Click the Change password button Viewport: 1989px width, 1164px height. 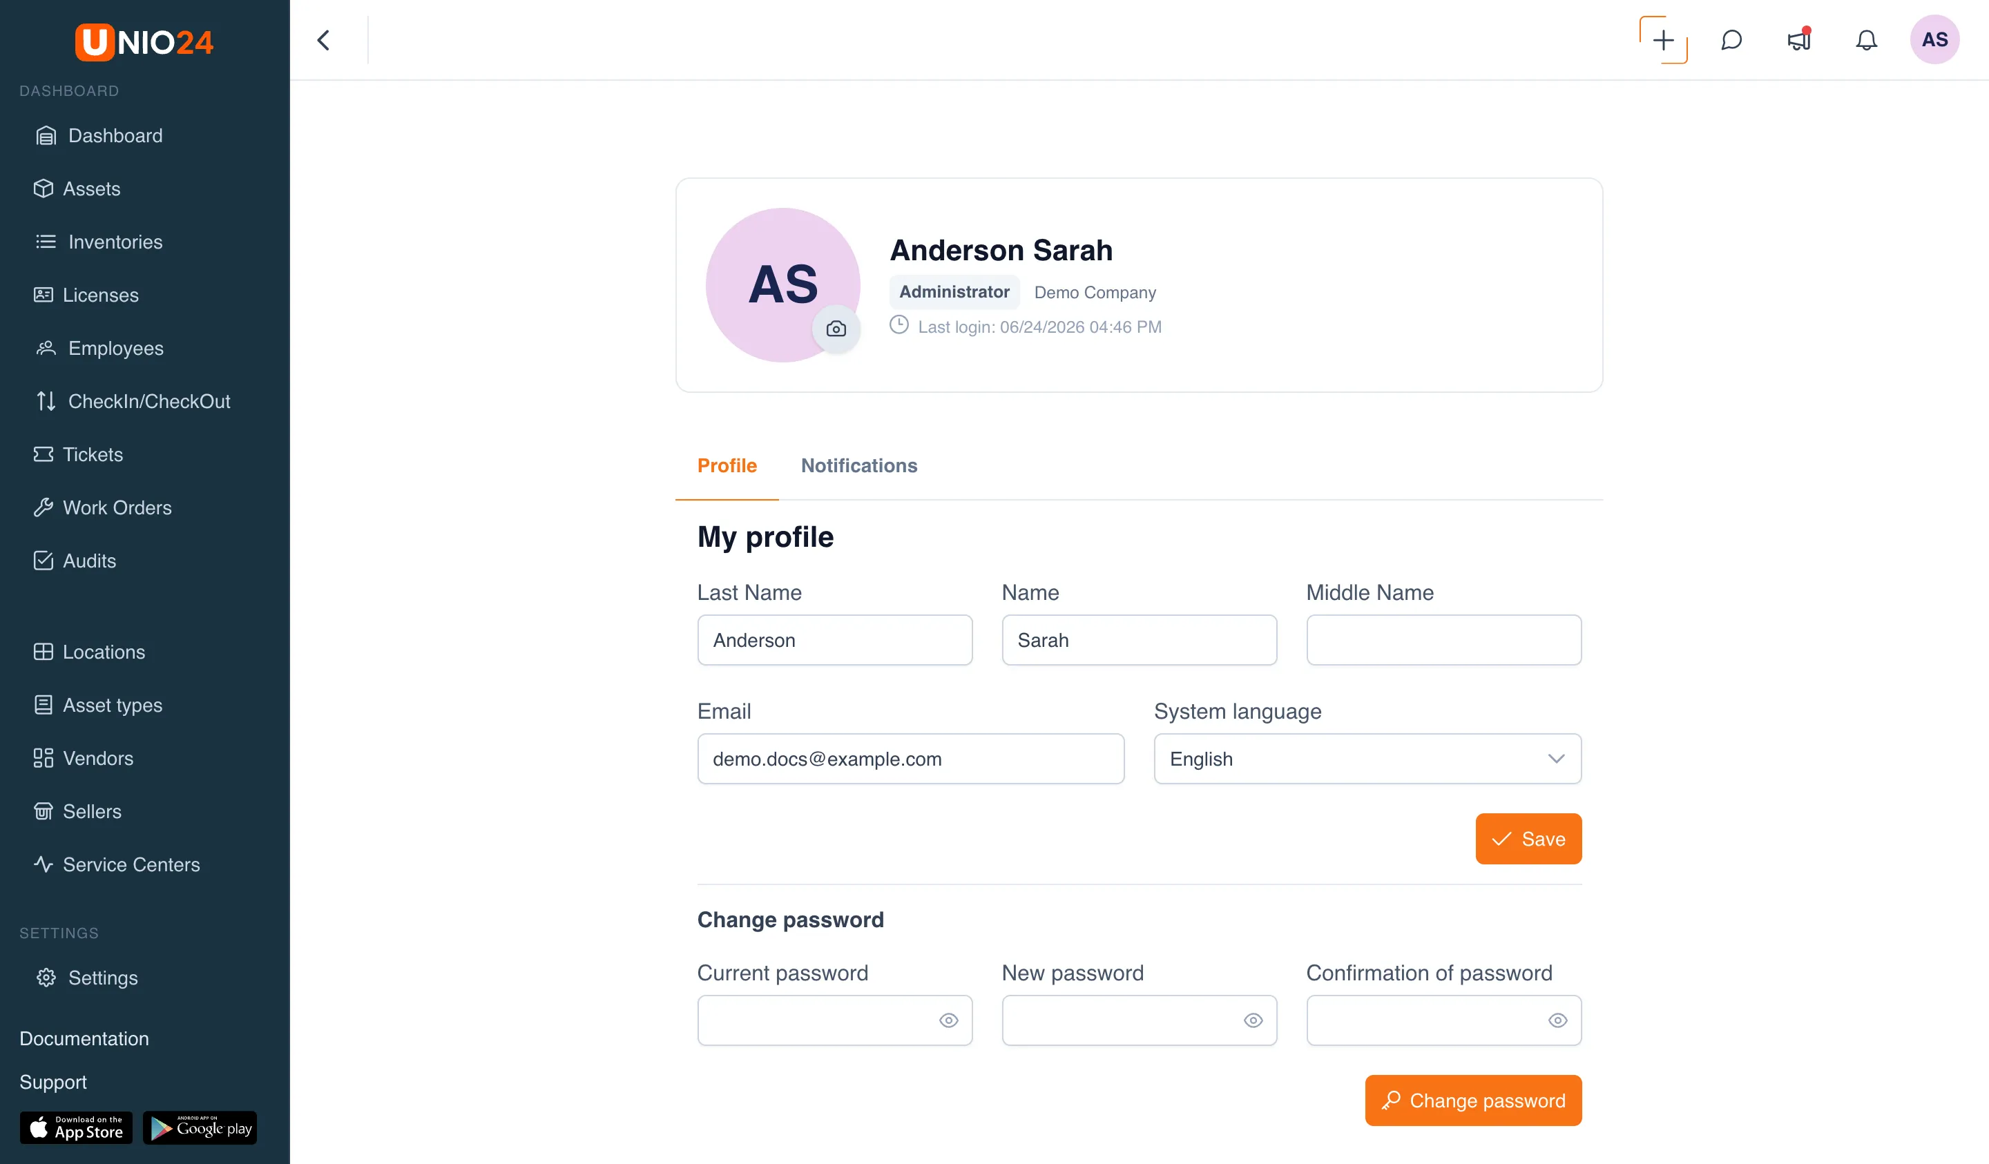tap(1474, 1100)
